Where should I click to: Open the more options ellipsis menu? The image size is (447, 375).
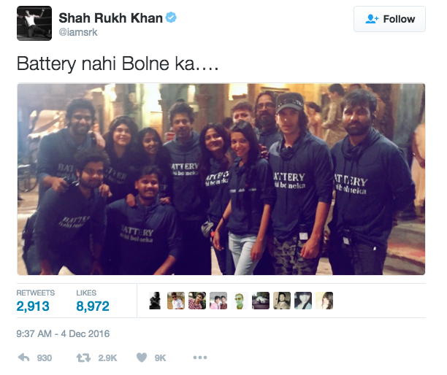200,357
